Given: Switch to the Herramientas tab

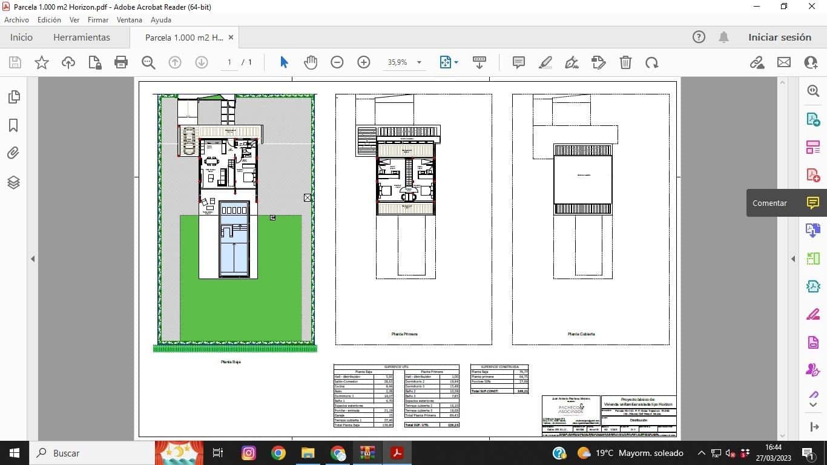Looking at the screenshot, I should 82,38.
